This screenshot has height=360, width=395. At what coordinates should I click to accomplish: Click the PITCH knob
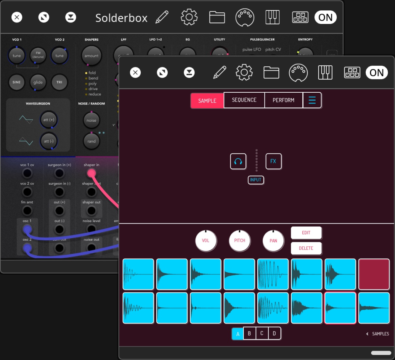pos(240,240)
